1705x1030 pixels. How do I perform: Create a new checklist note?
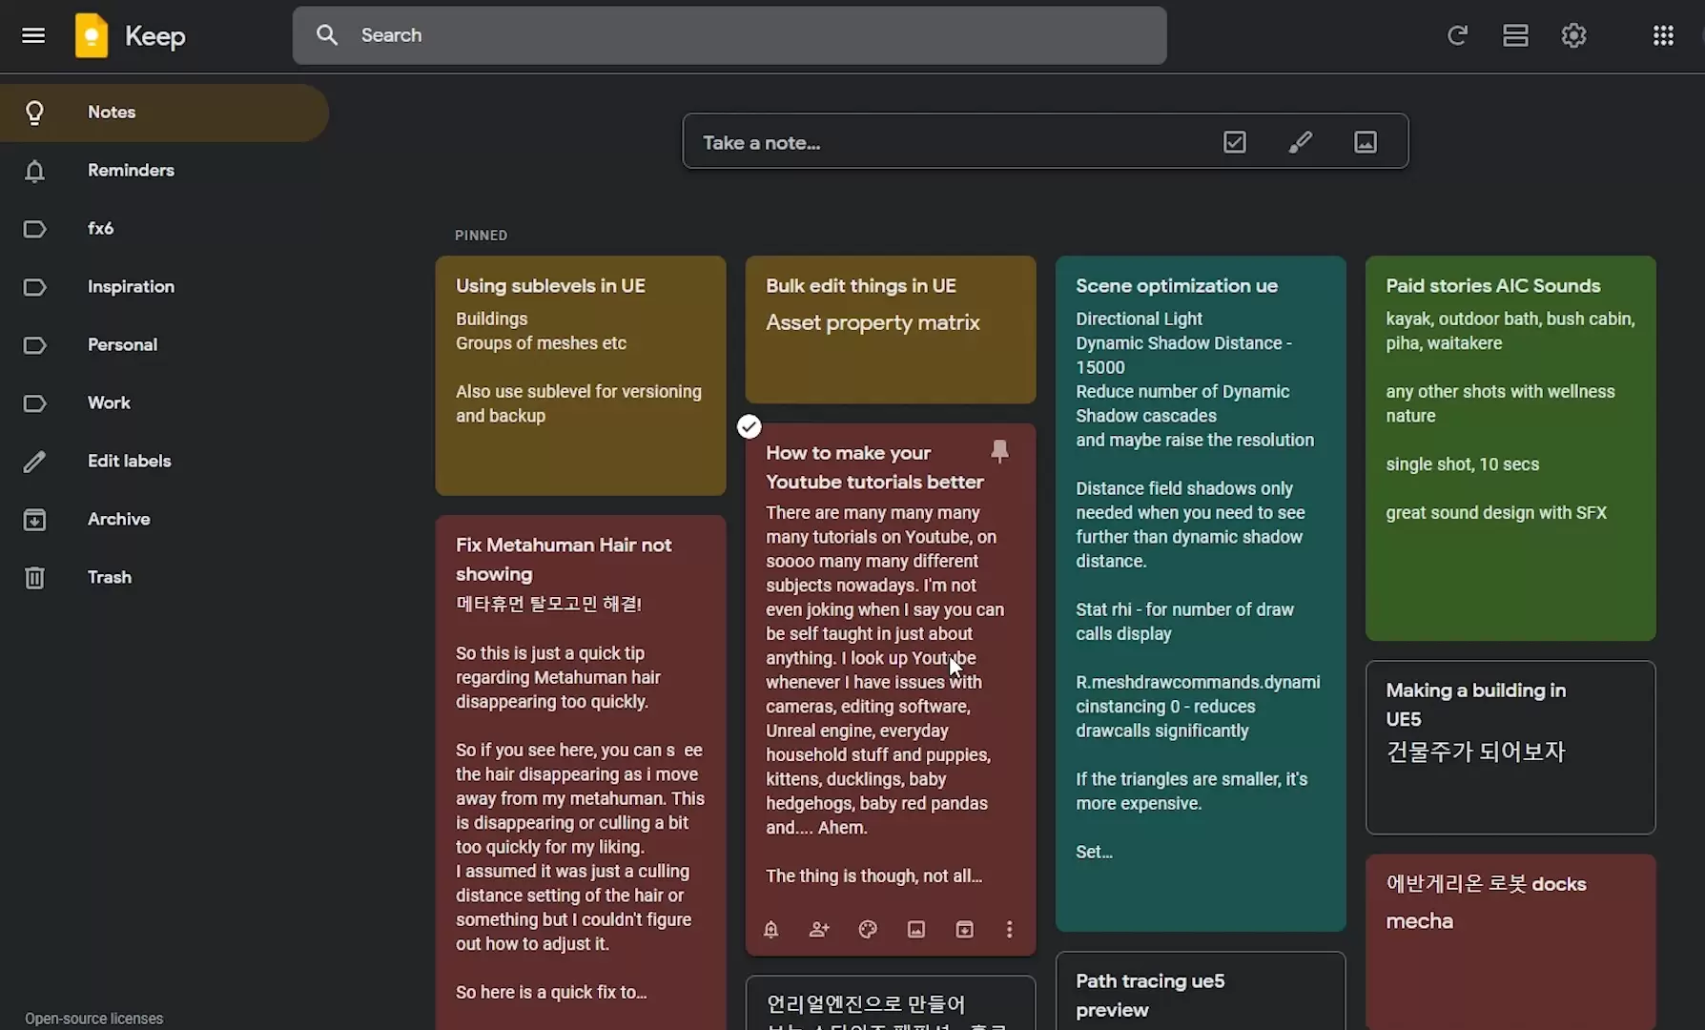tap(1235, 142)
